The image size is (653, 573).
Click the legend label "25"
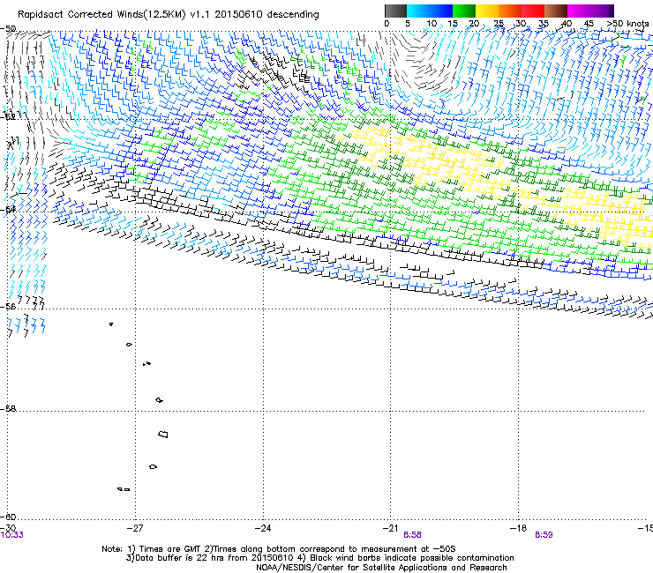point(499,24)
